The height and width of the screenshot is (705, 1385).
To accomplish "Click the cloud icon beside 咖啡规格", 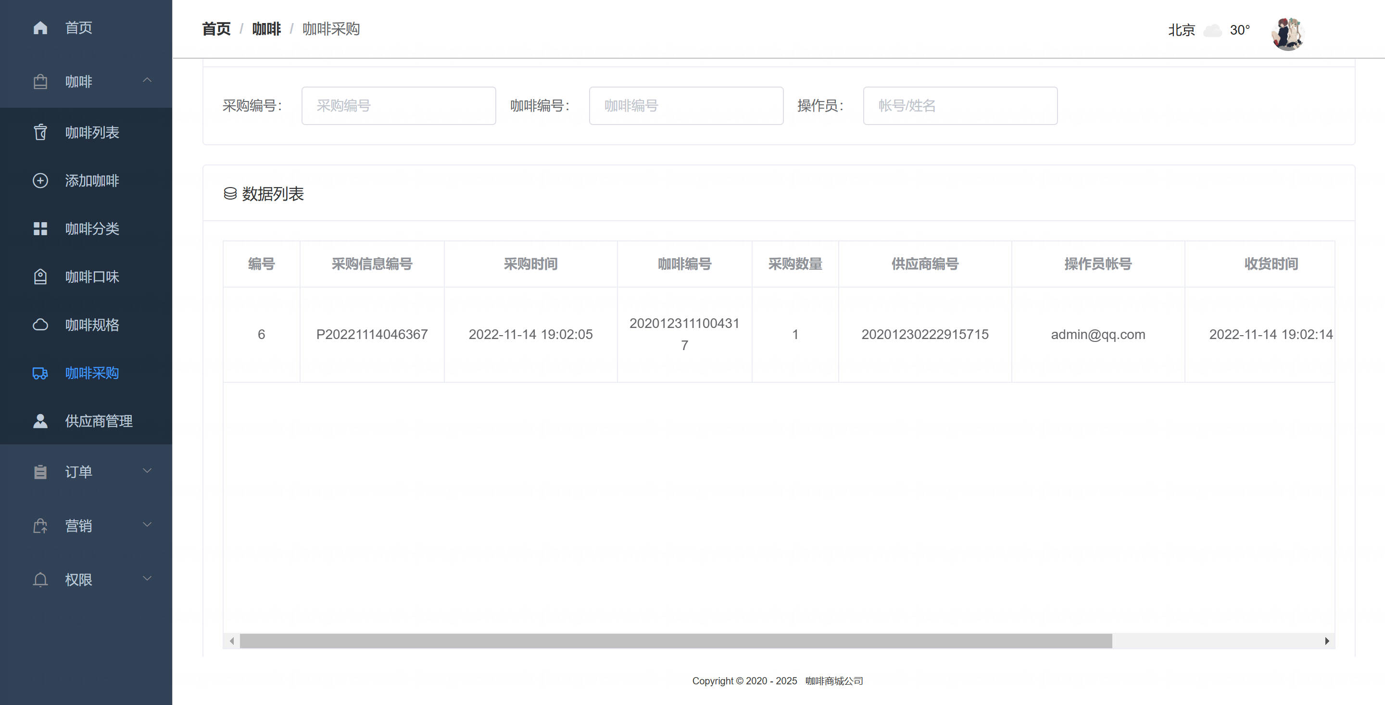I will coord(40,325).
